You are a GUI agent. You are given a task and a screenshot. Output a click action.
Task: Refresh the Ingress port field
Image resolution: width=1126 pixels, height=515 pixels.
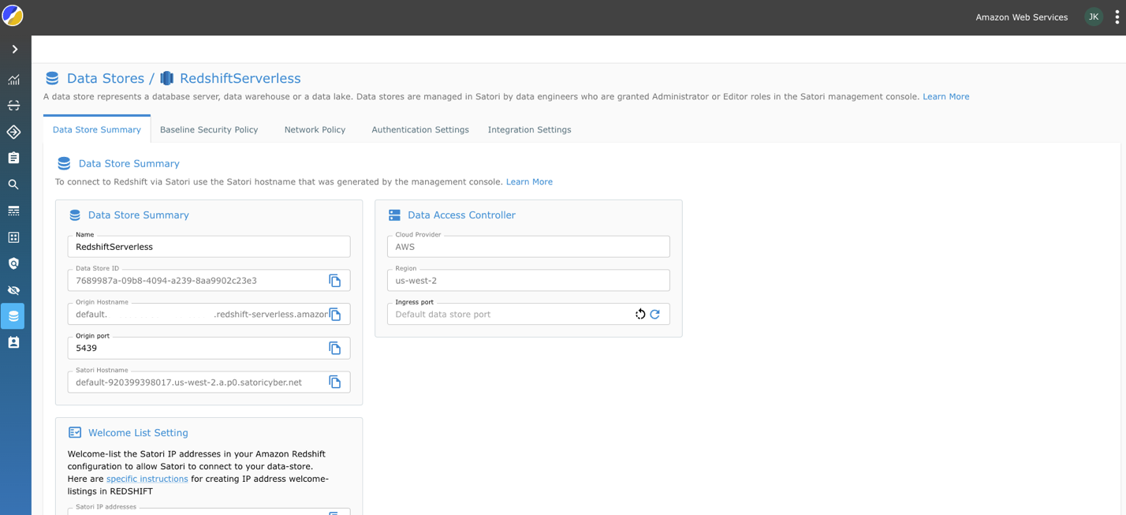click(x=655, y=314)
